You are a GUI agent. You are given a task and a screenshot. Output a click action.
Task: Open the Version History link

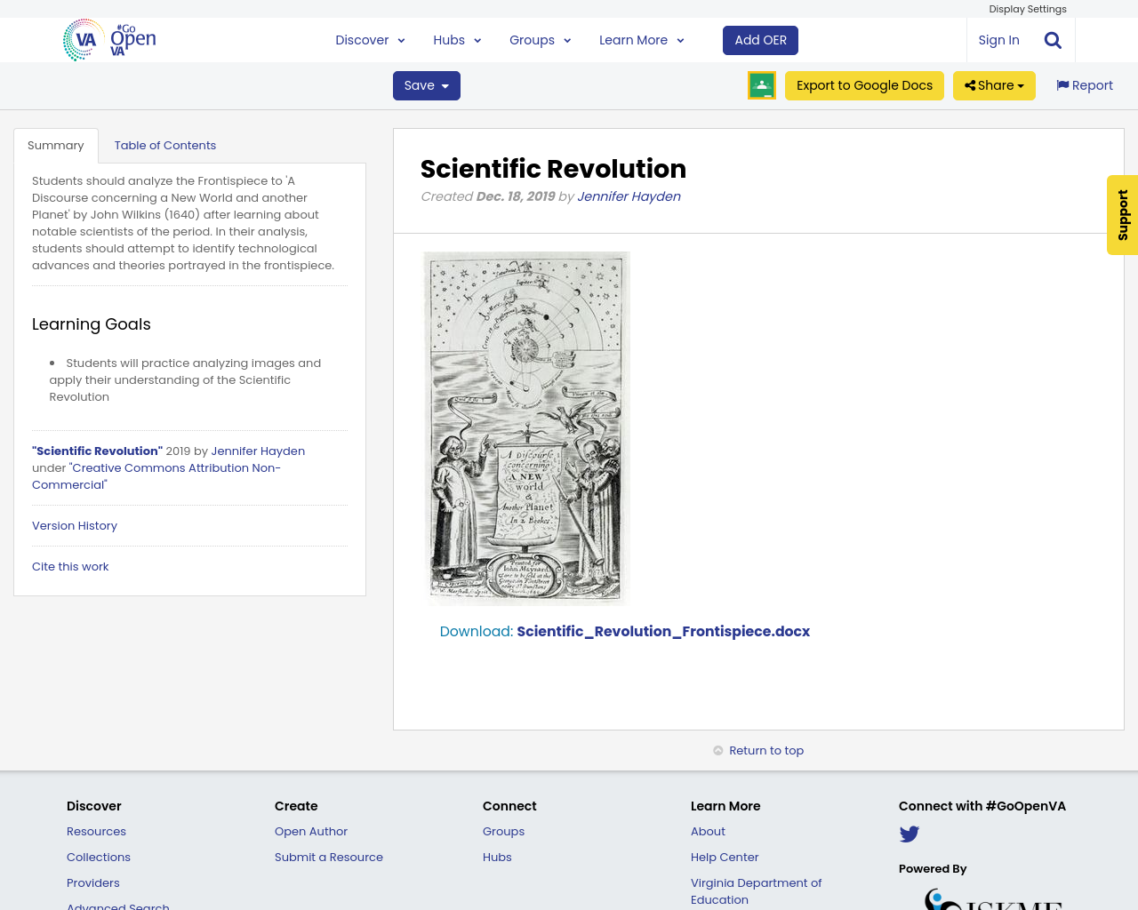pyautogui.click(x=75, y=525)
